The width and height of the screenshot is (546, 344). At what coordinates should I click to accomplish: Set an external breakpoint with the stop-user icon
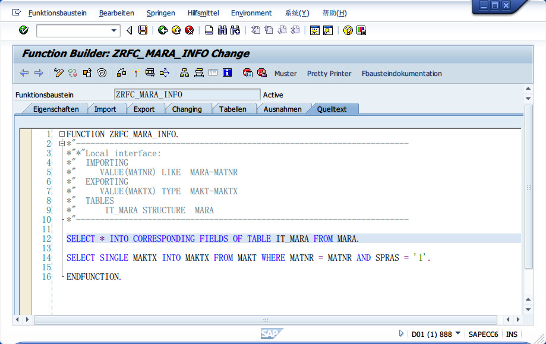(262, 72)
